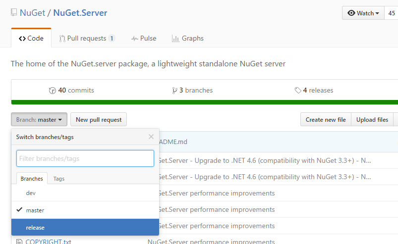This screenshot has height=244, width=398.
Task: Click the New pull request button
Action: [99, 120]
